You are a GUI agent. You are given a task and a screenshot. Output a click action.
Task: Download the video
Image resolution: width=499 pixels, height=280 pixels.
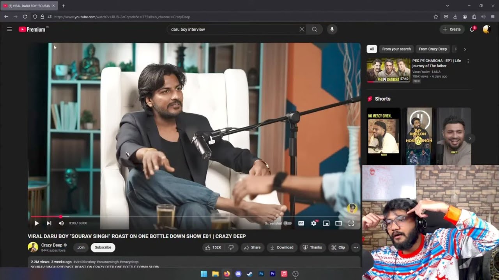(282, 247)
